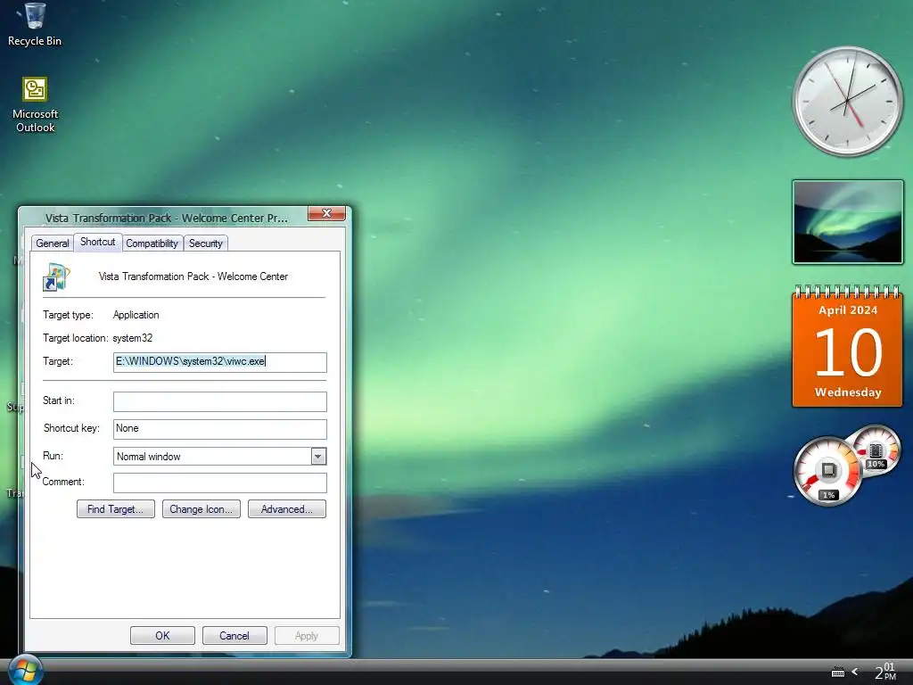Click the Start in text field

[220, 401]
